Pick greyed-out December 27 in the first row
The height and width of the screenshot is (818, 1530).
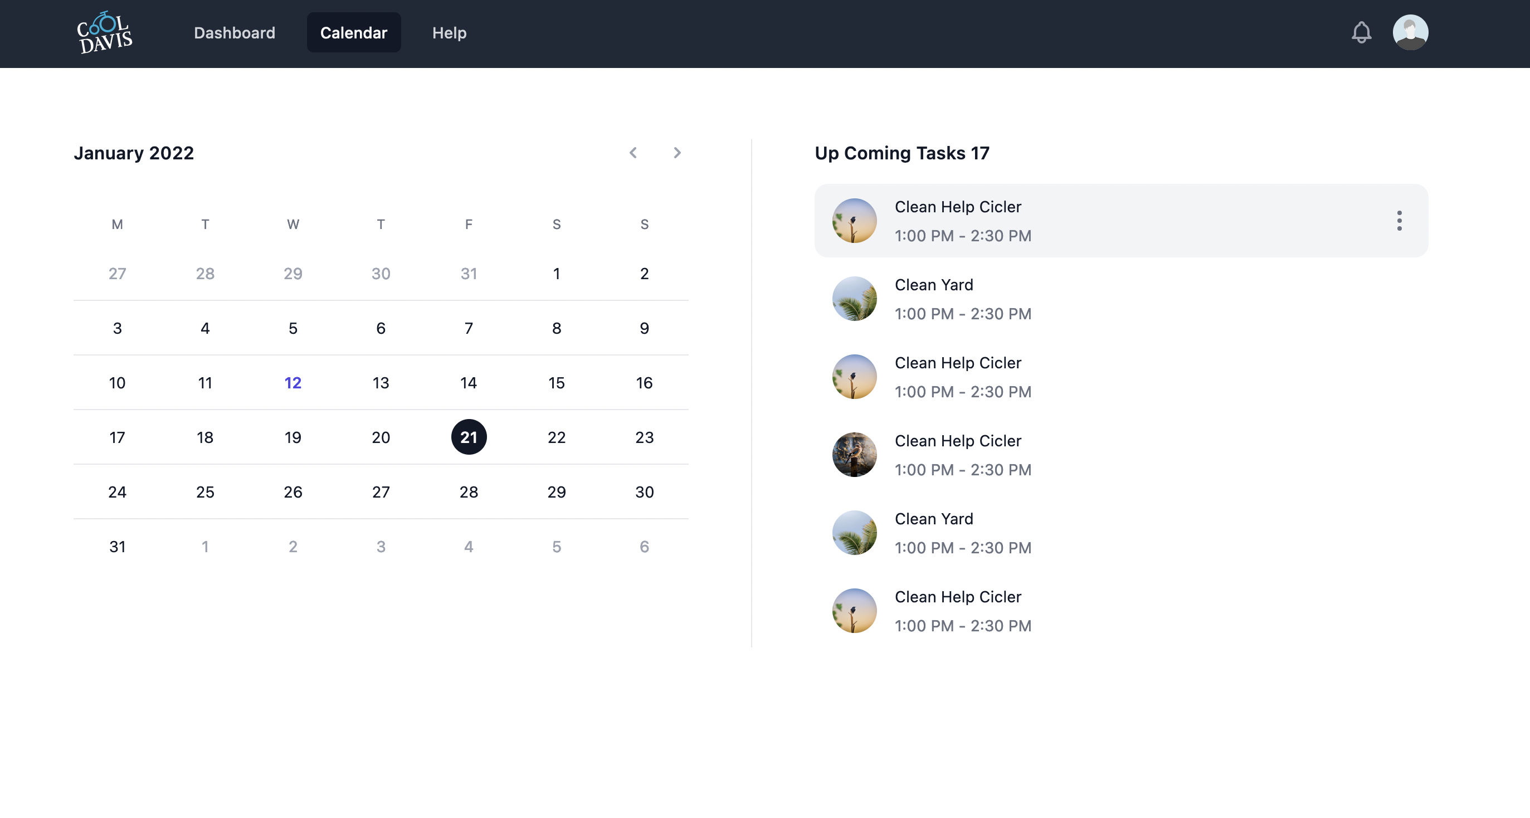click(x=117, y=273)
